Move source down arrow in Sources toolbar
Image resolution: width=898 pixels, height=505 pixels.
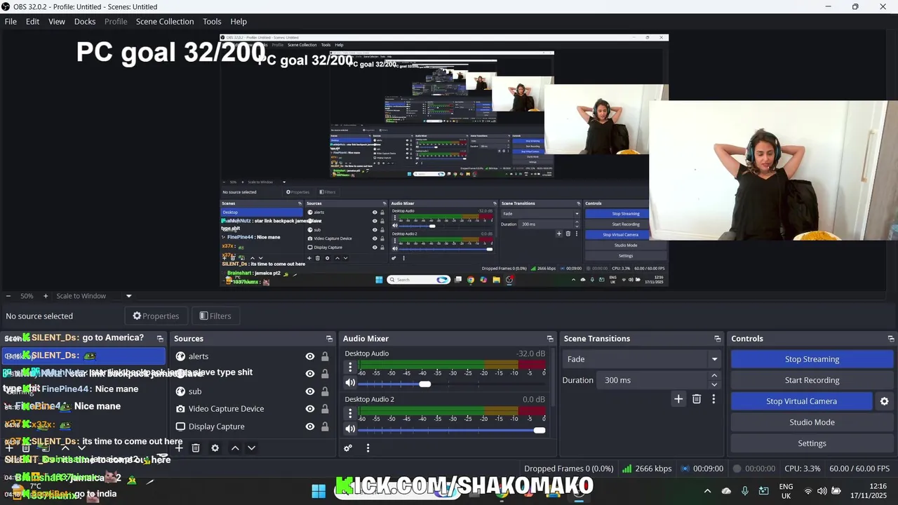(x=251, y=448)
